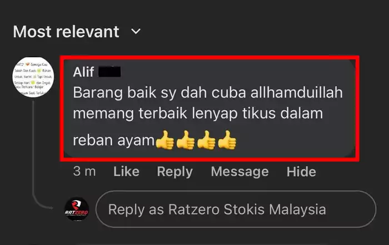This screenshot has width=389, height=245.
Task: Click the first thumbs-up emoji in the comment
Action: (165, 140)
